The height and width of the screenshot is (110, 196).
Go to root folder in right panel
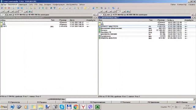(192, 15)
